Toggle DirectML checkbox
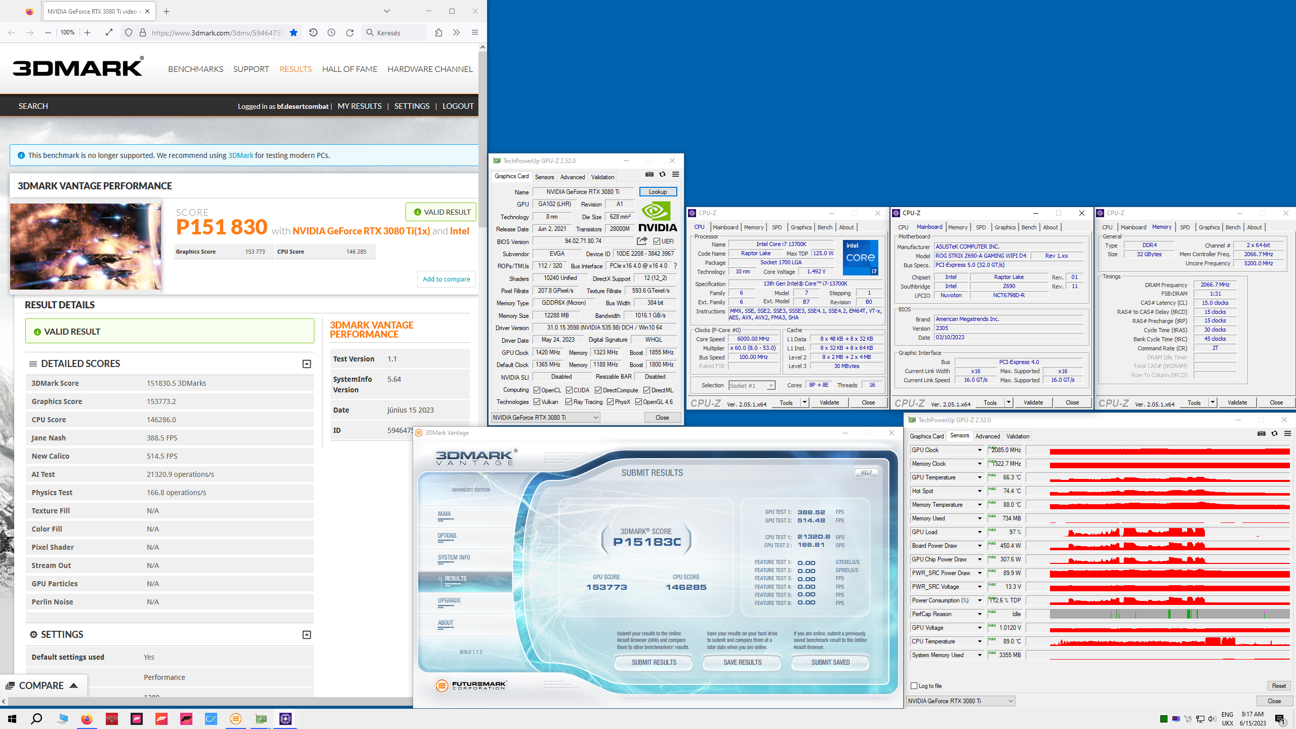Viewport: 1296px width, 729px height. click(646, 390)
